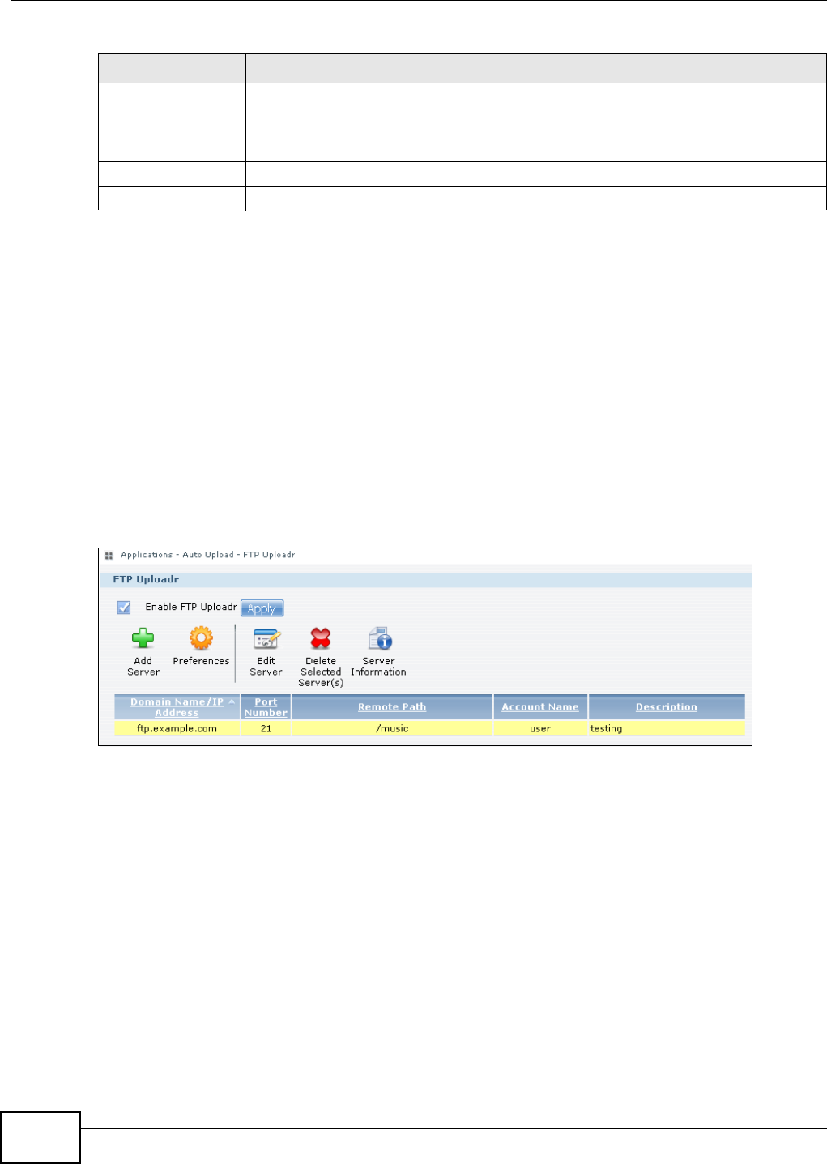The width and height of the screenshot is (827, 1164).
Task: Select the ftp.example.com table cell
Action: point(177,728)
